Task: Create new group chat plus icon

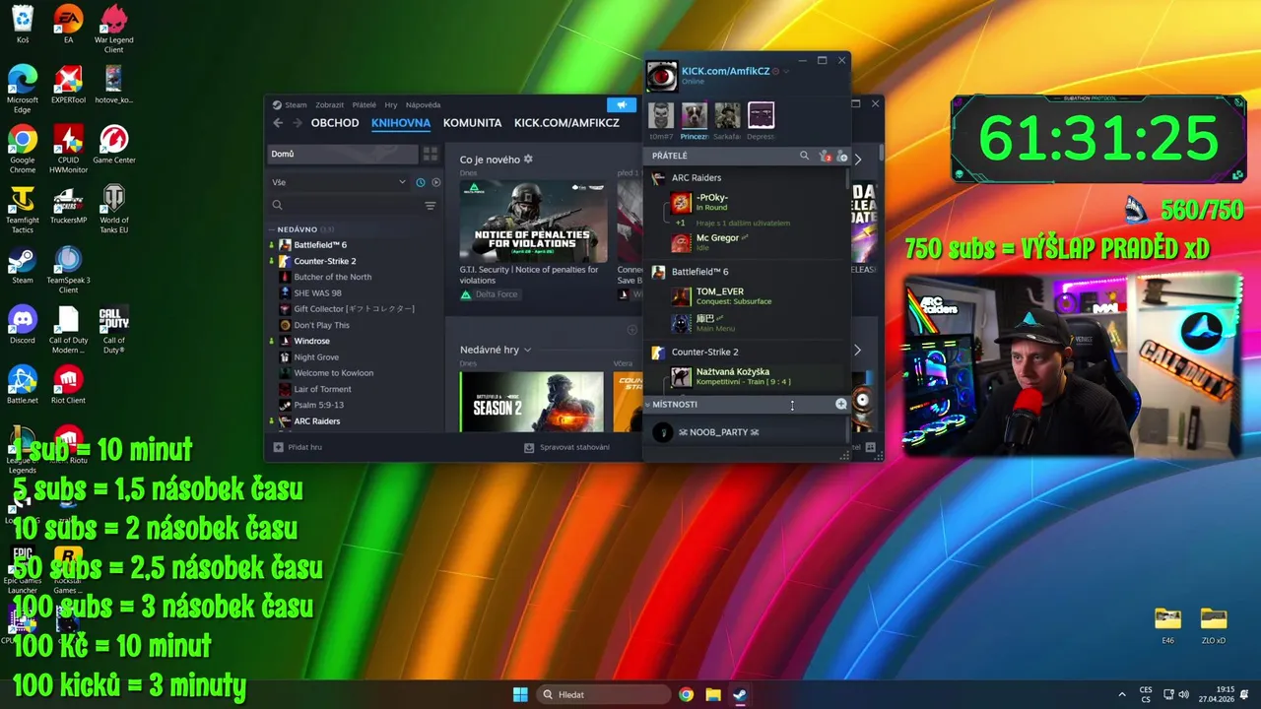Action: (x=841, y=404)
